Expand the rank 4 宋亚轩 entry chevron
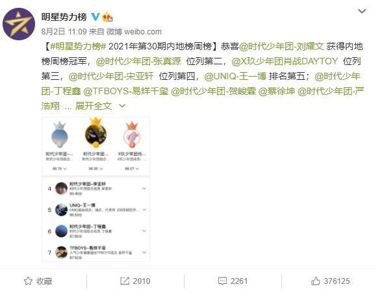Screen dimensions: 375x293 coord(144,188)
